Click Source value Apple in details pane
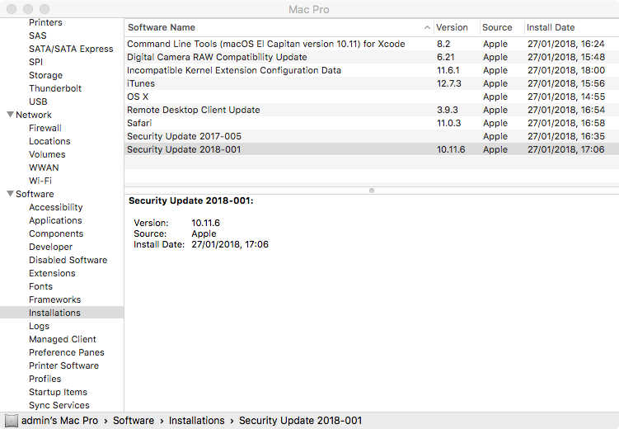Screen dimensions: 619x429 [204, 233]
